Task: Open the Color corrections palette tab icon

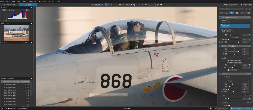Action: point(226,13)
